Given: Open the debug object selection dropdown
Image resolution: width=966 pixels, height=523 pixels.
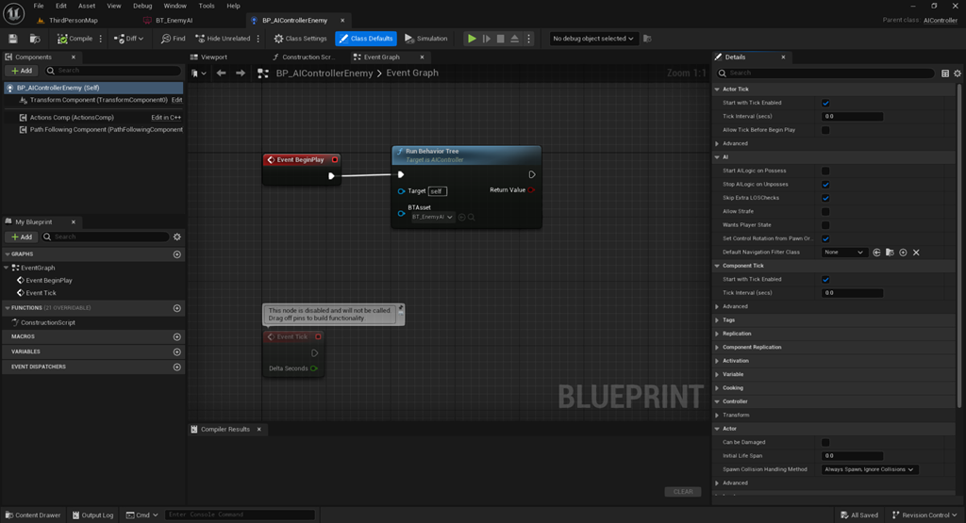Looking at the screenshot, I should (x=593, y=39).
